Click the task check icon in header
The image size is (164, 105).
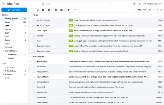click(x=134, y=4)
